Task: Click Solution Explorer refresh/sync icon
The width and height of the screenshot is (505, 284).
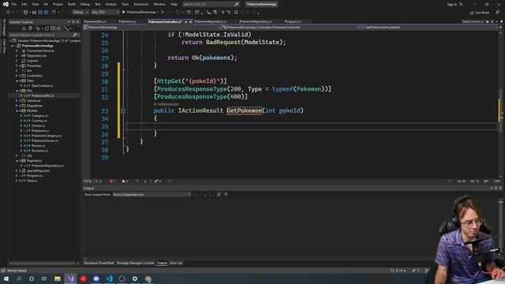Action: pyautogui.click(x=47, y=28)
